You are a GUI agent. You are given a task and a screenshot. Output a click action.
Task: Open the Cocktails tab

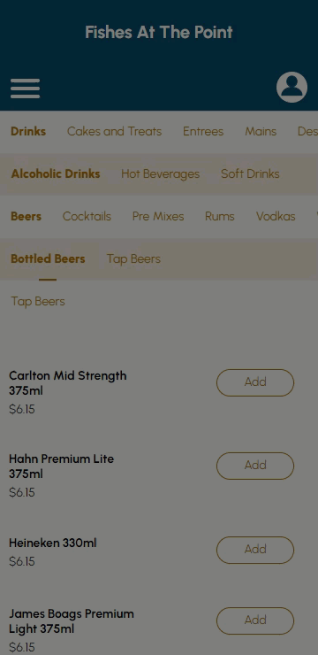point(87,216)
